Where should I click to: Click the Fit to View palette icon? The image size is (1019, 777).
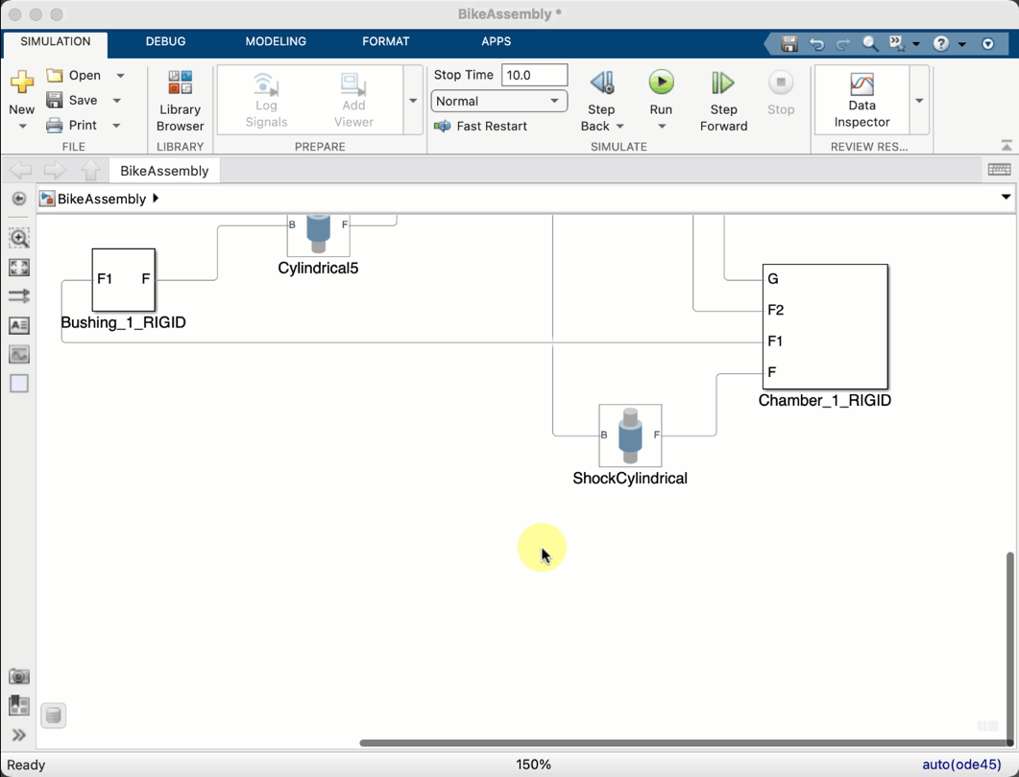point(19,268)
